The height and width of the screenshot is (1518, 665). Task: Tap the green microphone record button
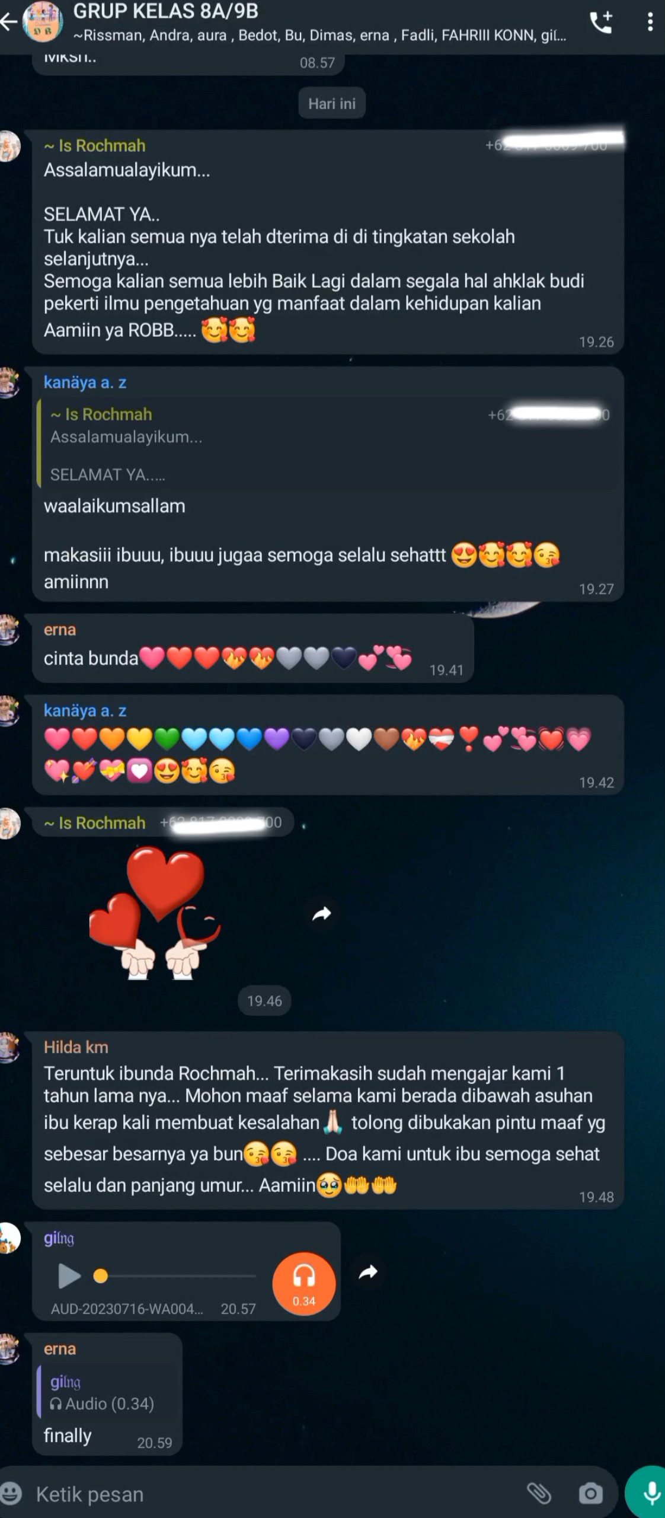(x=649, y=1492)
